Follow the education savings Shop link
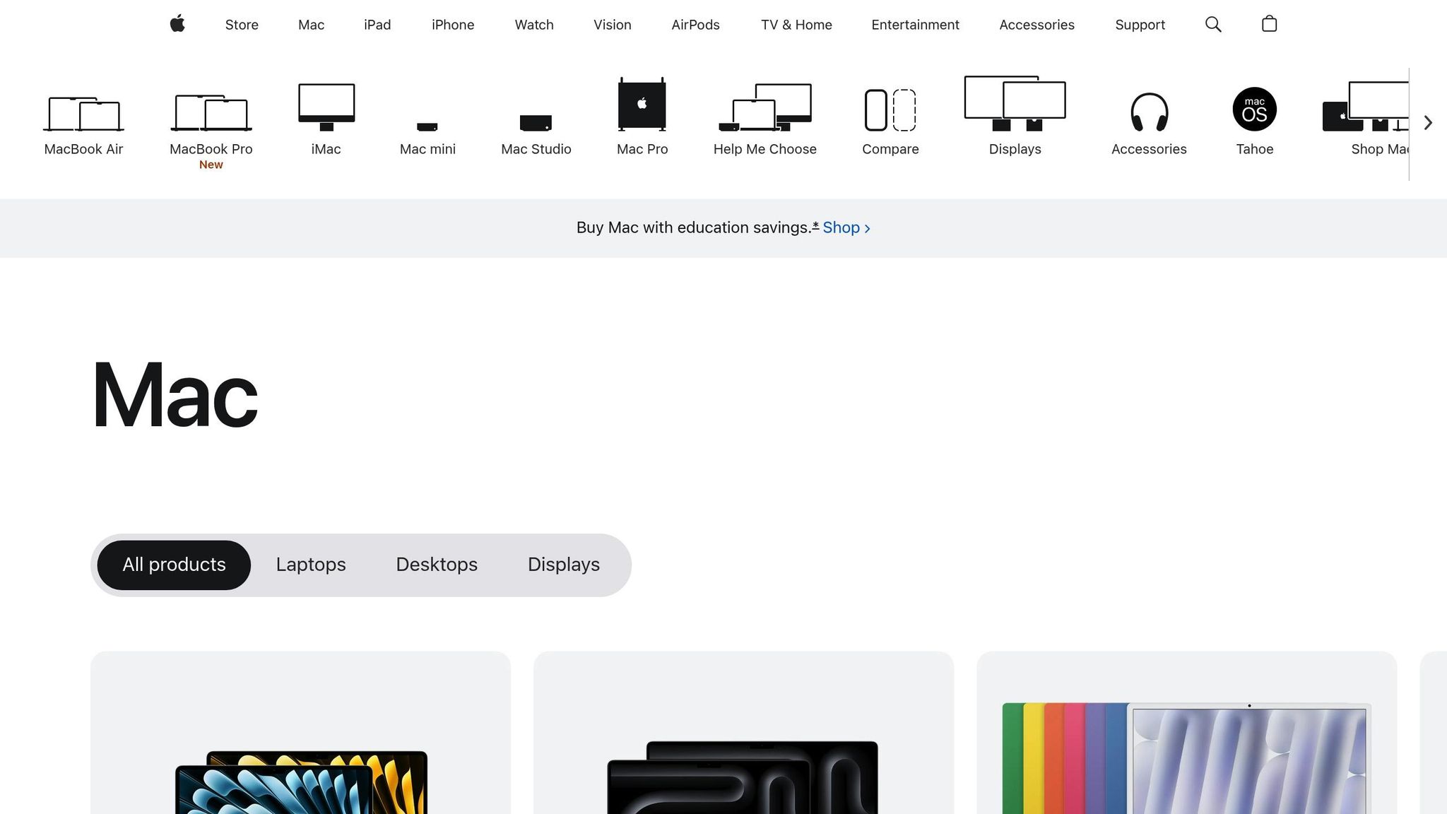The height and width of the screenshot is (814, 1447). [x=846, y=228]
